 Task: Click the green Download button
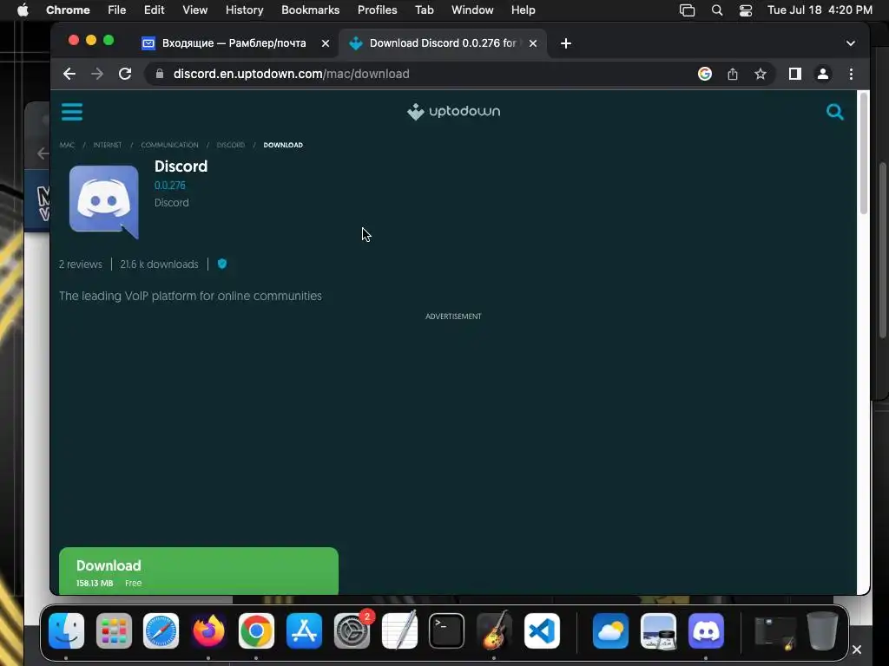pos(199,571)
